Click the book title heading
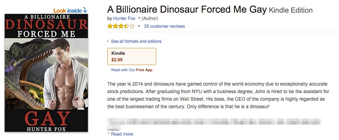Viewport: 339px width, 140px height. click(x=187, y=10)
